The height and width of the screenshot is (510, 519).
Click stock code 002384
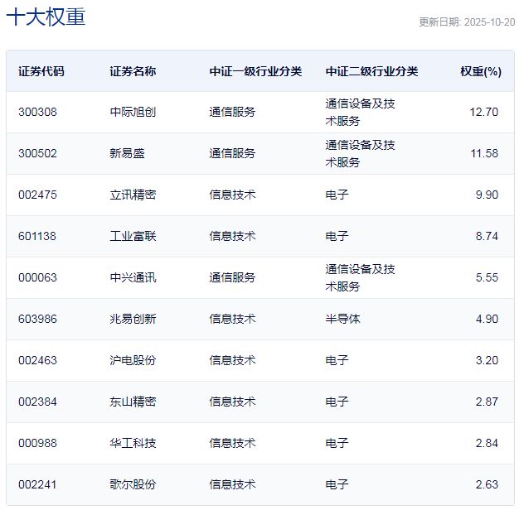pyautogui.click(x=37, y=402)
